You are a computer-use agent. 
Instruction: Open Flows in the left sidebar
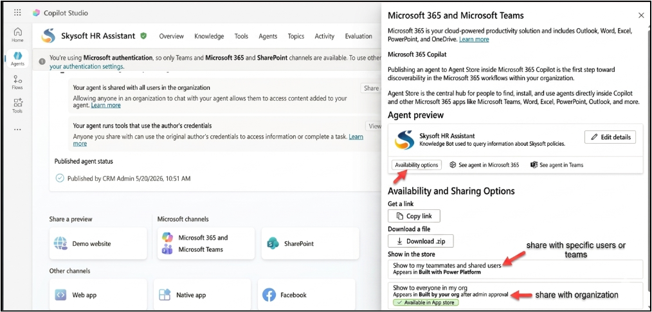point(17,82)
